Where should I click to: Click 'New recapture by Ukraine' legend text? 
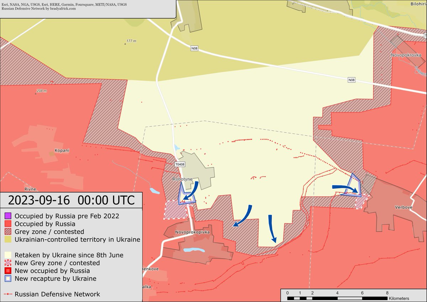point(56,278)
